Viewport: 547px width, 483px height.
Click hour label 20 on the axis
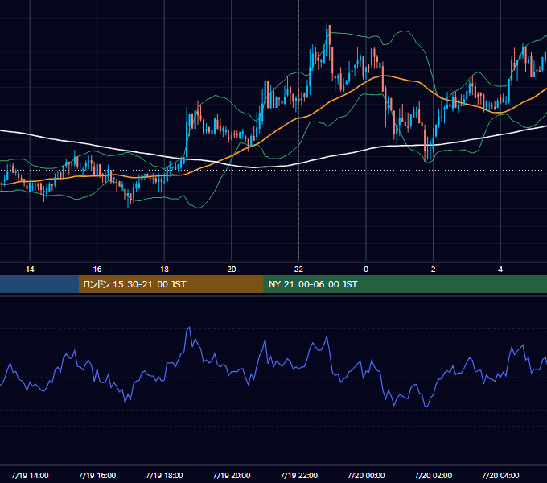(x=232, y=270)
